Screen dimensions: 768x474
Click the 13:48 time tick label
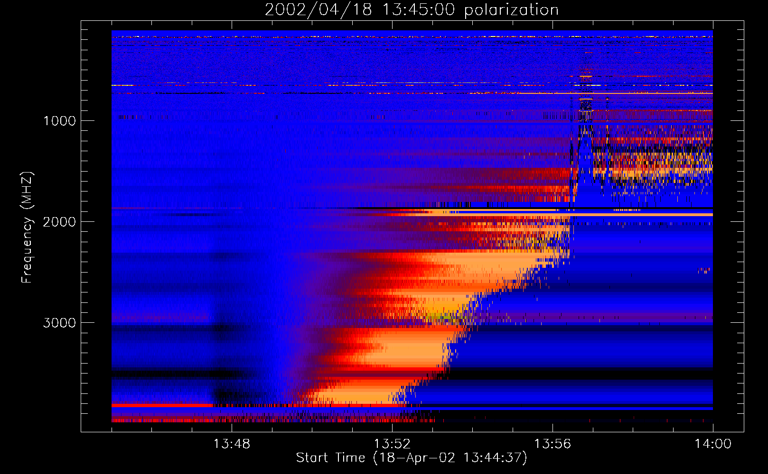232,444
